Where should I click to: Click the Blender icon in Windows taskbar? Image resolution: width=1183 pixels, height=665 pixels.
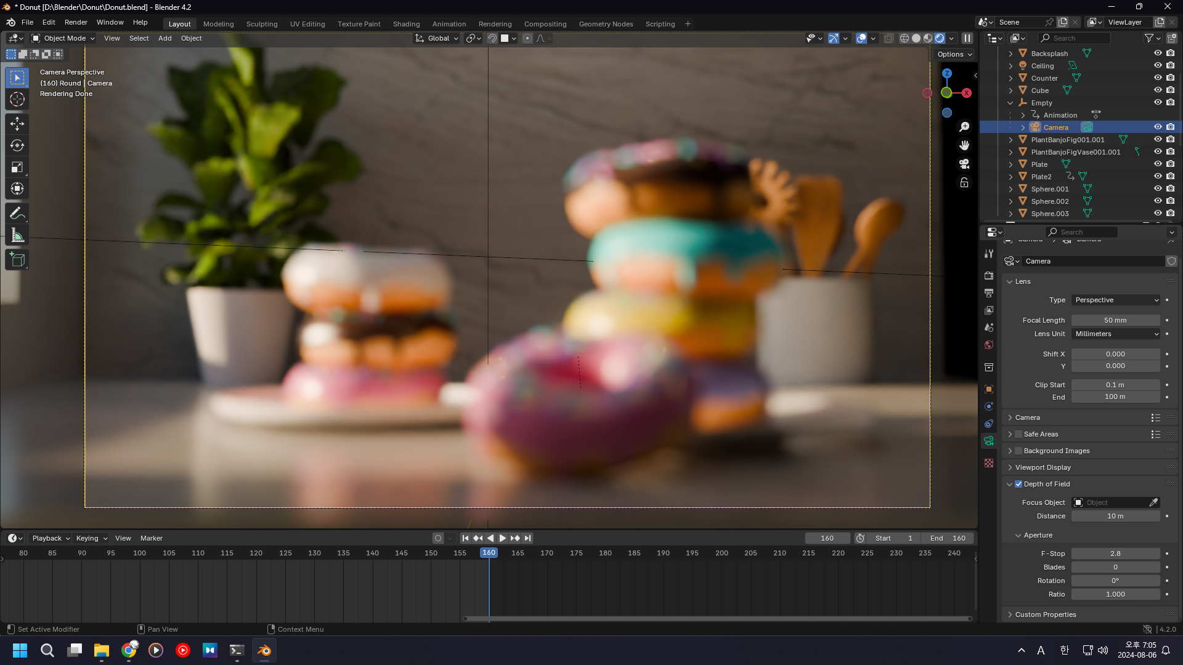click(264, 650)
